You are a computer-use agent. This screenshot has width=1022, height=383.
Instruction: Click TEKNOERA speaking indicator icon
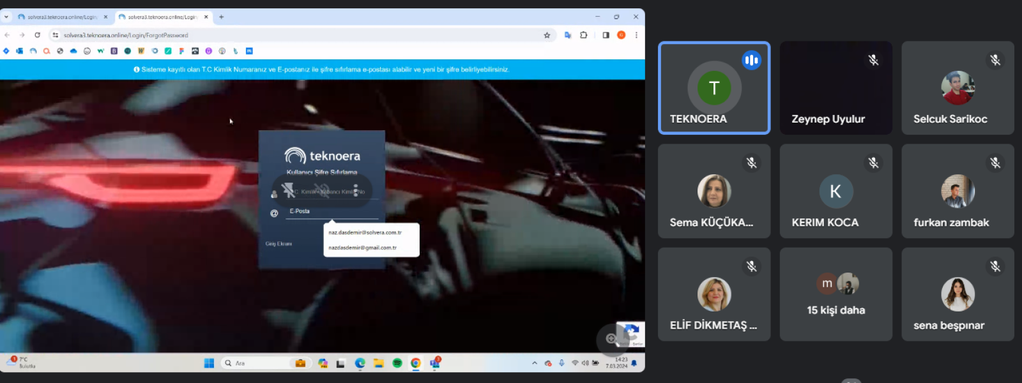point(751,60)
